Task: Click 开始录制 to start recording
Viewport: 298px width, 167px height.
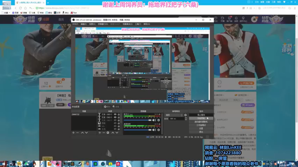Action: click(201, 118)
